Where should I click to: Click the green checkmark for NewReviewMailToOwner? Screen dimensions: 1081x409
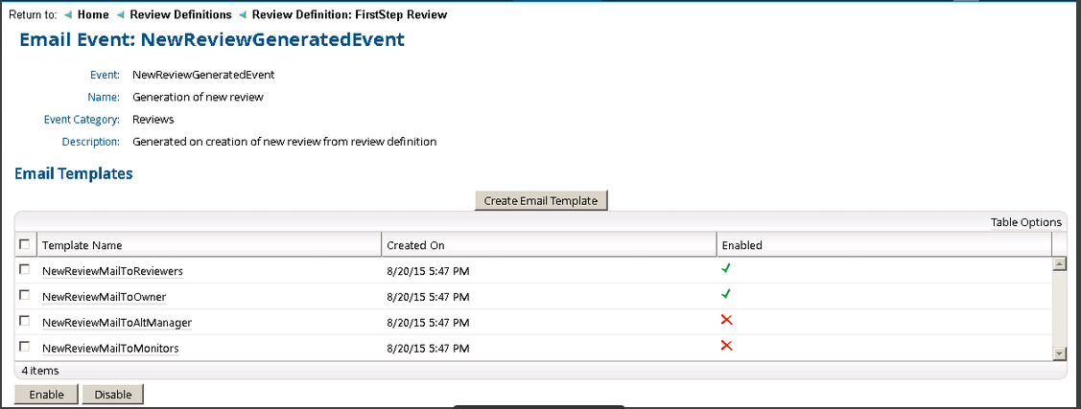pyautogui.click(x=726, y=294)
